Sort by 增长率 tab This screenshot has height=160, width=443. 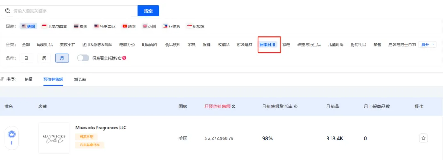pos(80,79)
